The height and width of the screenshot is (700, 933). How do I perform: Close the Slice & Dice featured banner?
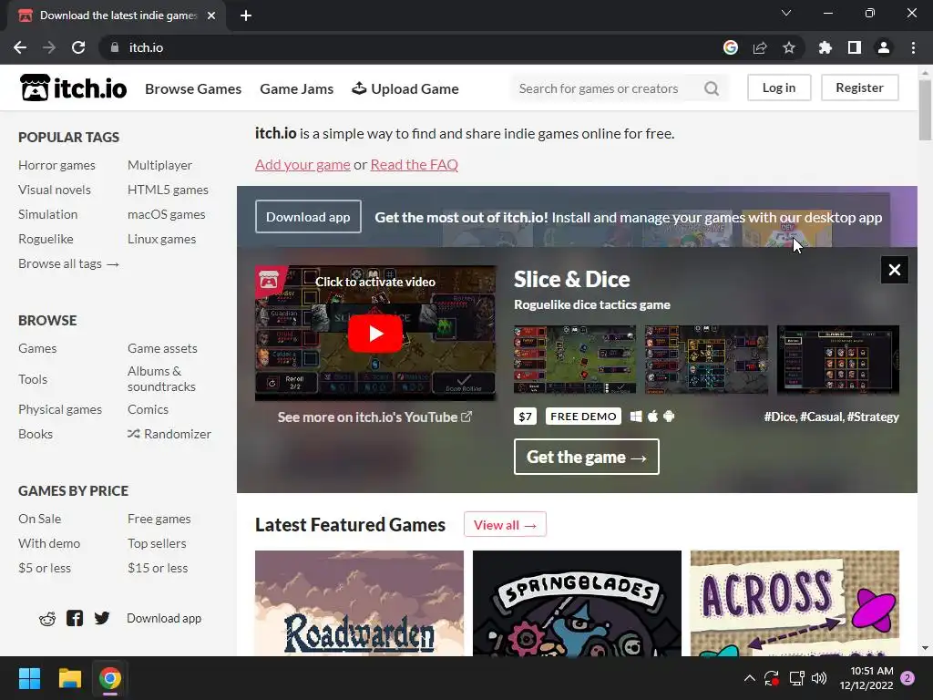tap(895, 270)
